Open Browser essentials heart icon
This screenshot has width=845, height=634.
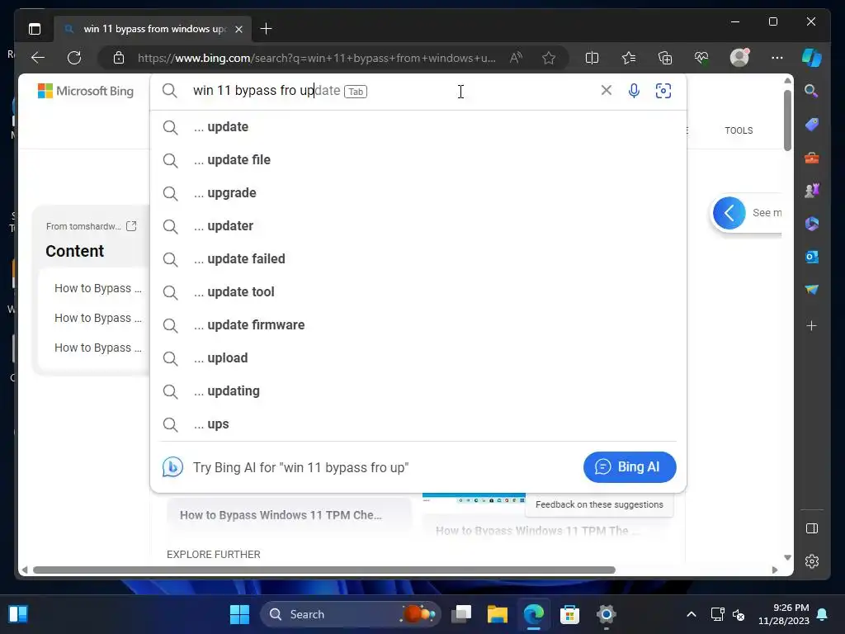pyautogui.click(x=701, y=58)
